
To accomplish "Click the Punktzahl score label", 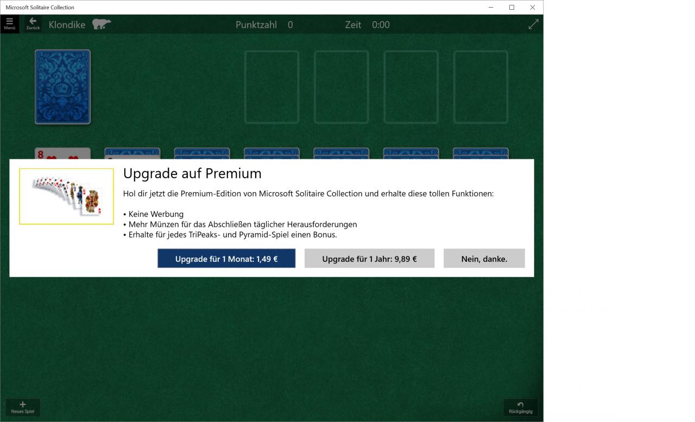I will [256, 24].
